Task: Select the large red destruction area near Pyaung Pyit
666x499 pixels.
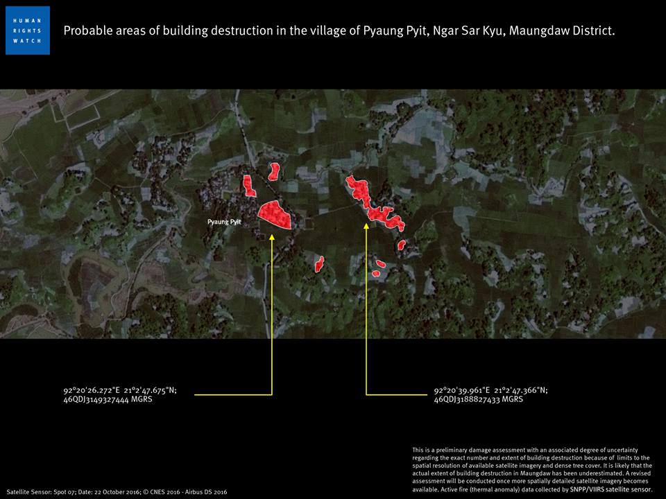Action: pyautogui.click(x=275, y=215)
